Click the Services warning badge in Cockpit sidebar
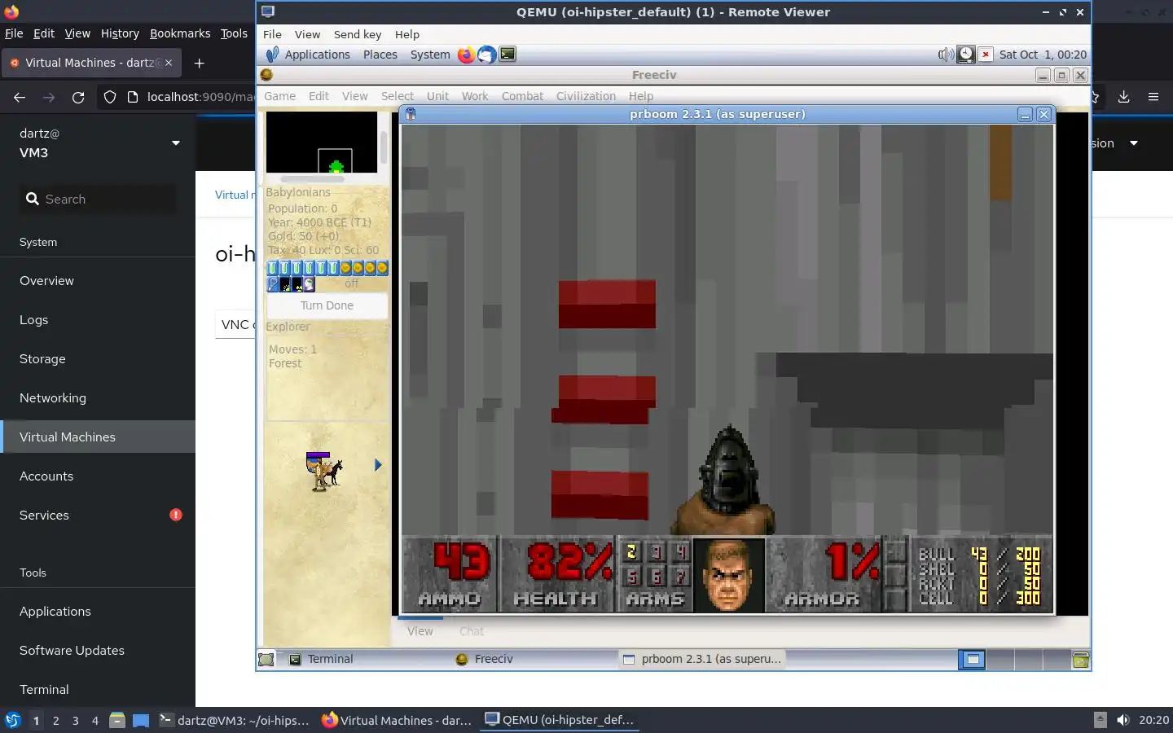The image size is (1173, 733). tap(176, 515)
